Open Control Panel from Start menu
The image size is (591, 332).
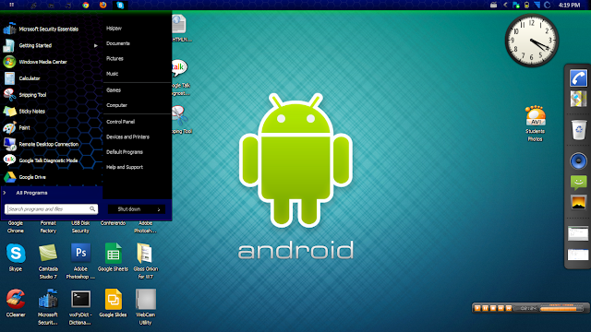tap(121, 122)
